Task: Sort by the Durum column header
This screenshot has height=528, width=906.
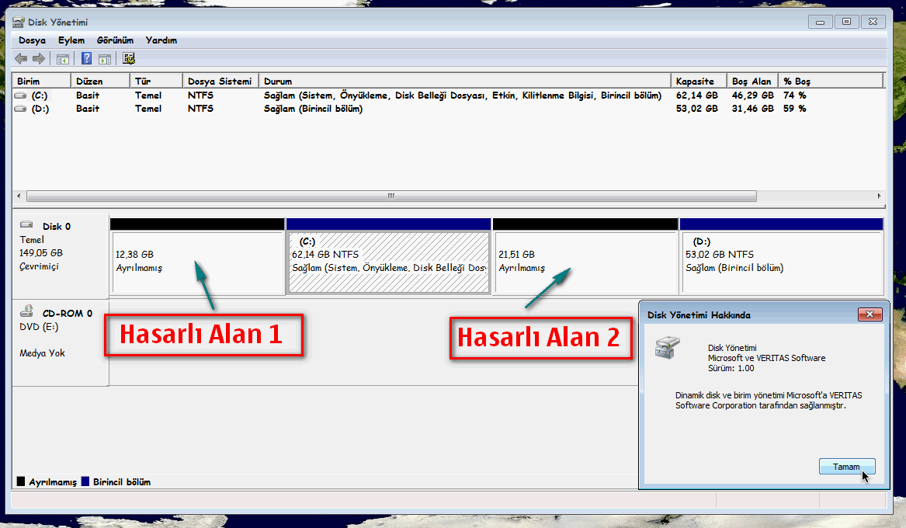Action: point(464,81)
